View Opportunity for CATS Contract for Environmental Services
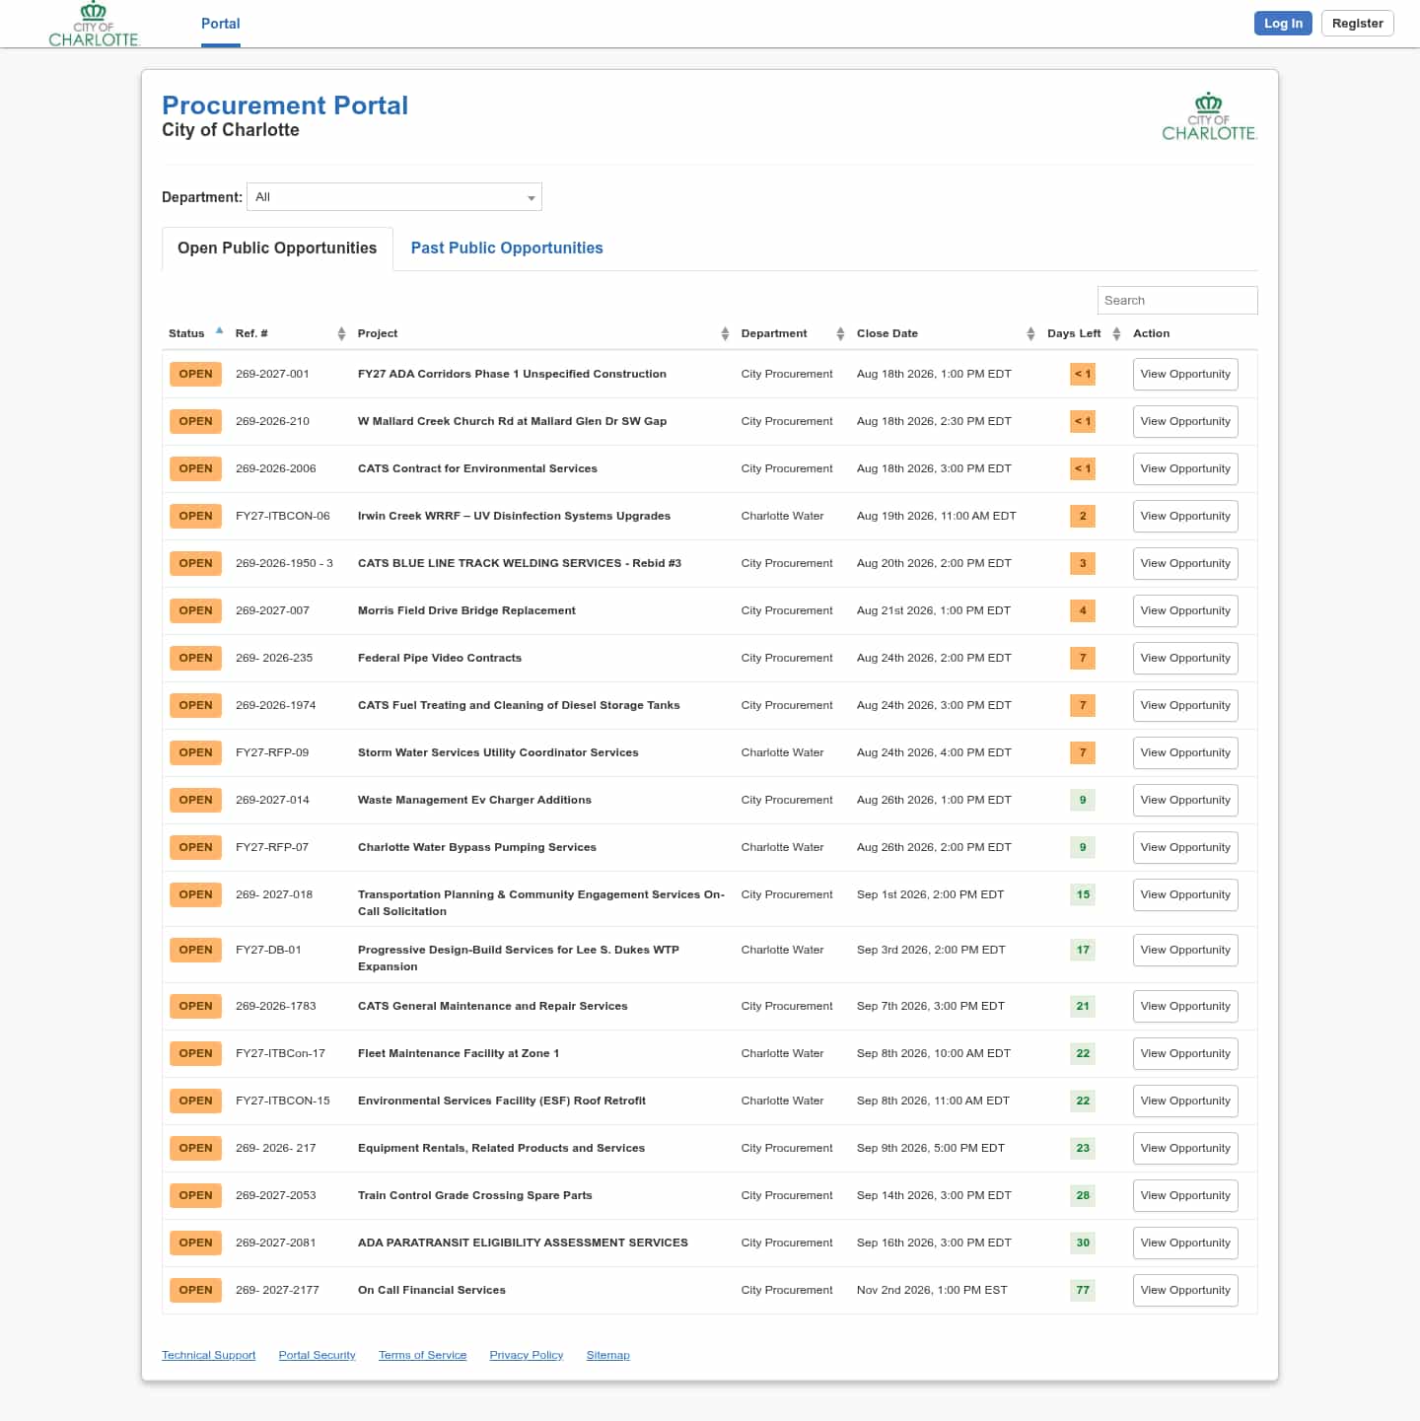 click(1185, 469)
